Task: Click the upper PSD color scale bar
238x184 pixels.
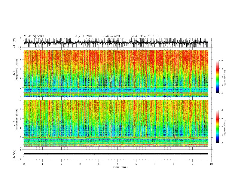Action: [217, 77]
